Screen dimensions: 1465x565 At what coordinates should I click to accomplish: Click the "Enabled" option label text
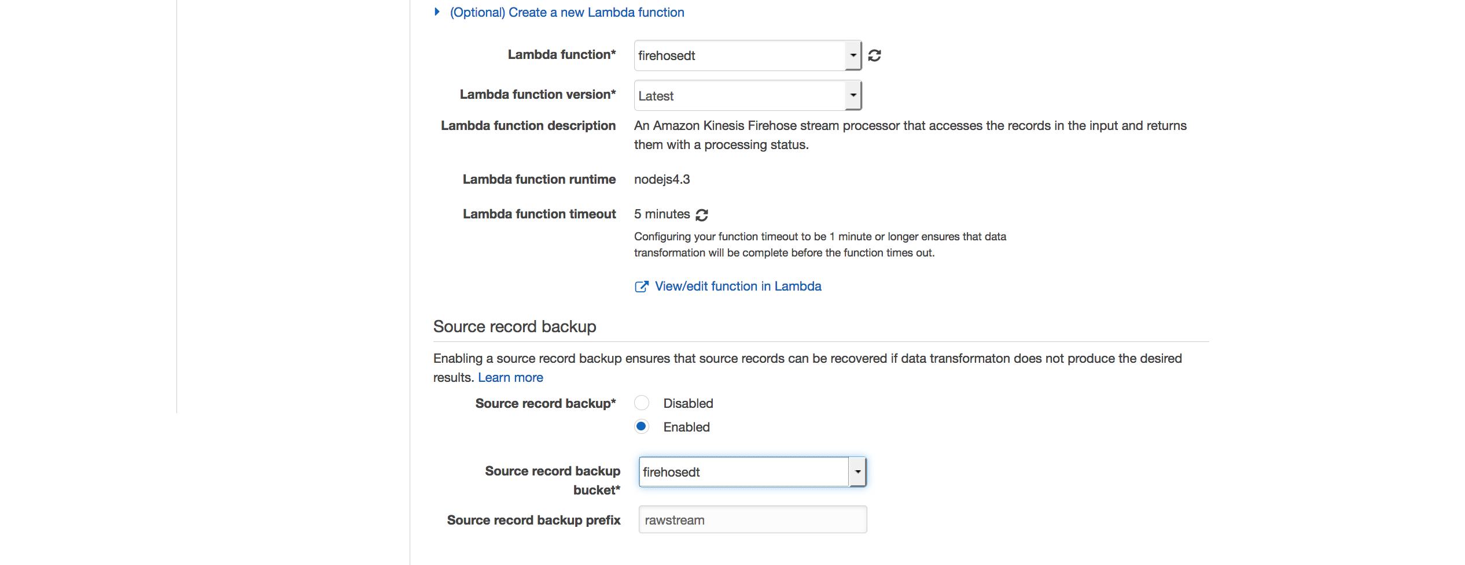(x=686, y=427)
